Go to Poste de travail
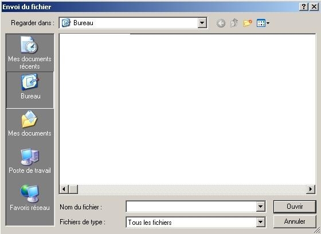 [30, 161]
